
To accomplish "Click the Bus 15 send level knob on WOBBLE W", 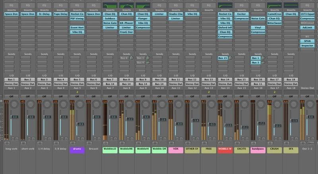I will click(231, 58).
